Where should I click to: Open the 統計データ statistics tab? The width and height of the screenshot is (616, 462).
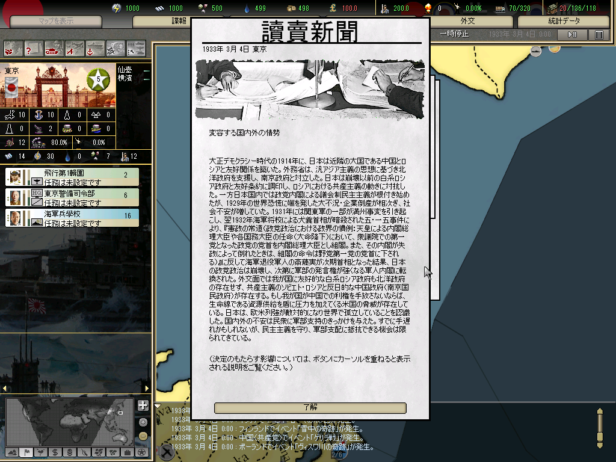tap(564, 21)
